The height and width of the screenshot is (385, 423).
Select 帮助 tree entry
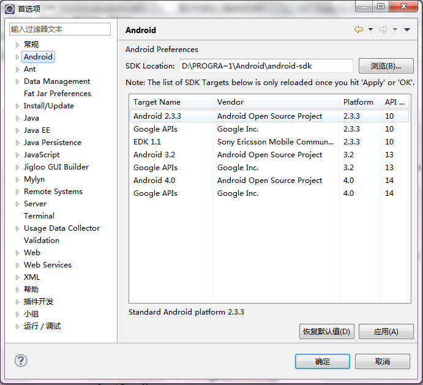click(x=31, y=290)
